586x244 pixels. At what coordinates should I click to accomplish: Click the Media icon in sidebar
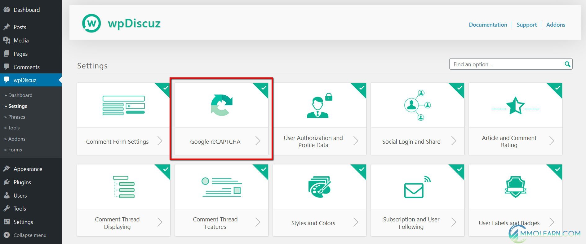pos(7,40)
